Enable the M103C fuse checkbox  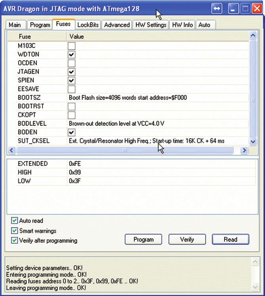[72, 46]
